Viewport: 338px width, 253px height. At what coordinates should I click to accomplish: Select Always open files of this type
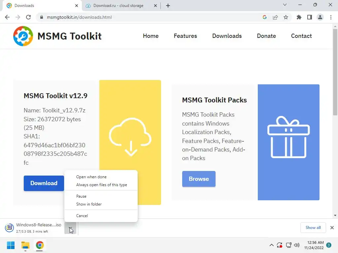click(101, 185)
